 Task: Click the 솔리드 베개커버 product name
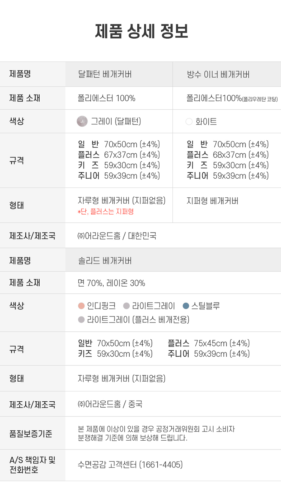[105, 261]
